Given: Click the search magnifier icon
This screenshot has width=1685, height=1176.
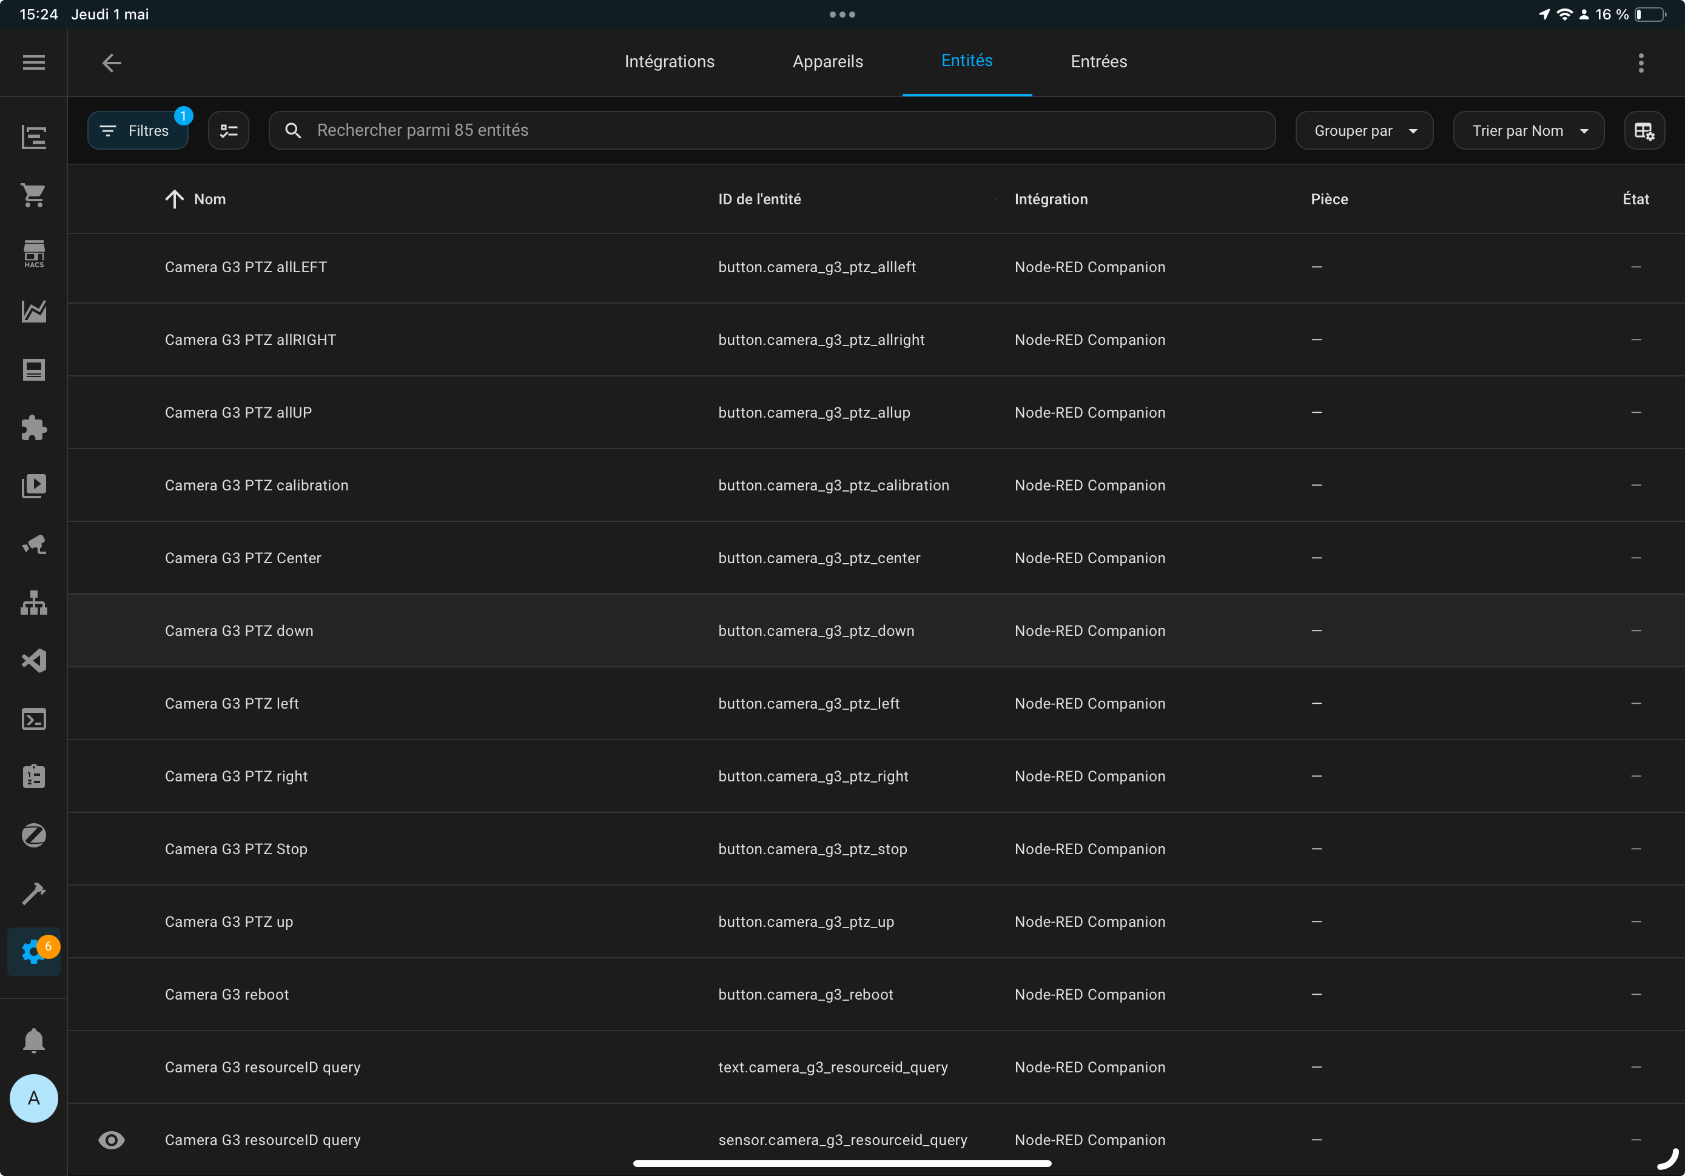Looking at the screenshot, I should 293,130.
